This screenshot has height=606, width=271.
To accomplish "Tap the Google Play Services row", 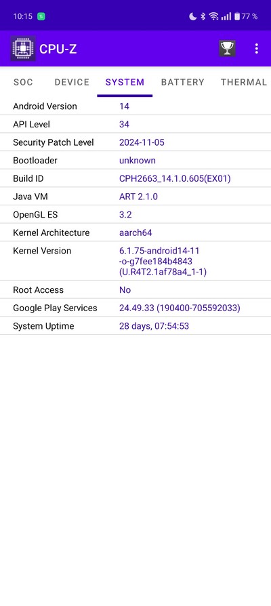I will 135,308.
